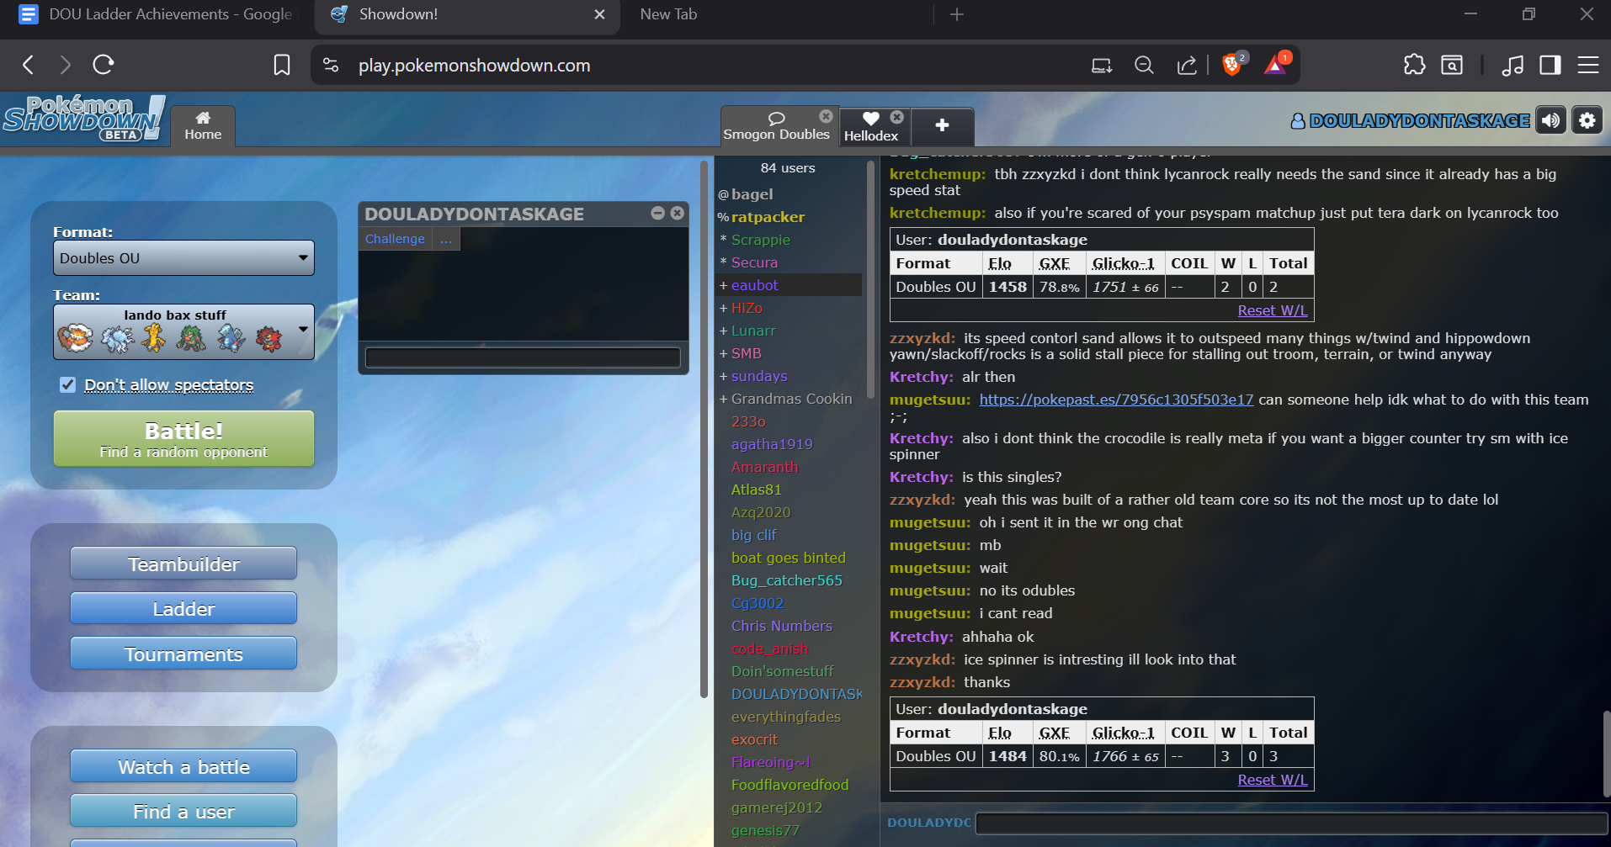
Task: Click the browser address bar URL
Action: pos(474,66)
